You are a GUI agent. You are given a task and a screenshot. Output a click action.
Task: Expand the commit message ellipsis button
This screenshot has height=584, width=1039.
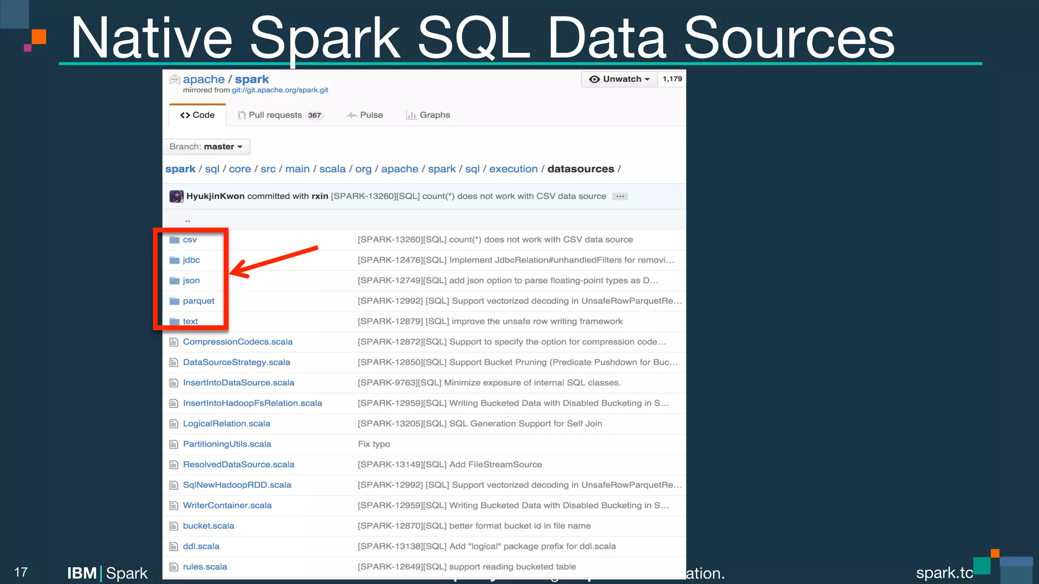620,196
